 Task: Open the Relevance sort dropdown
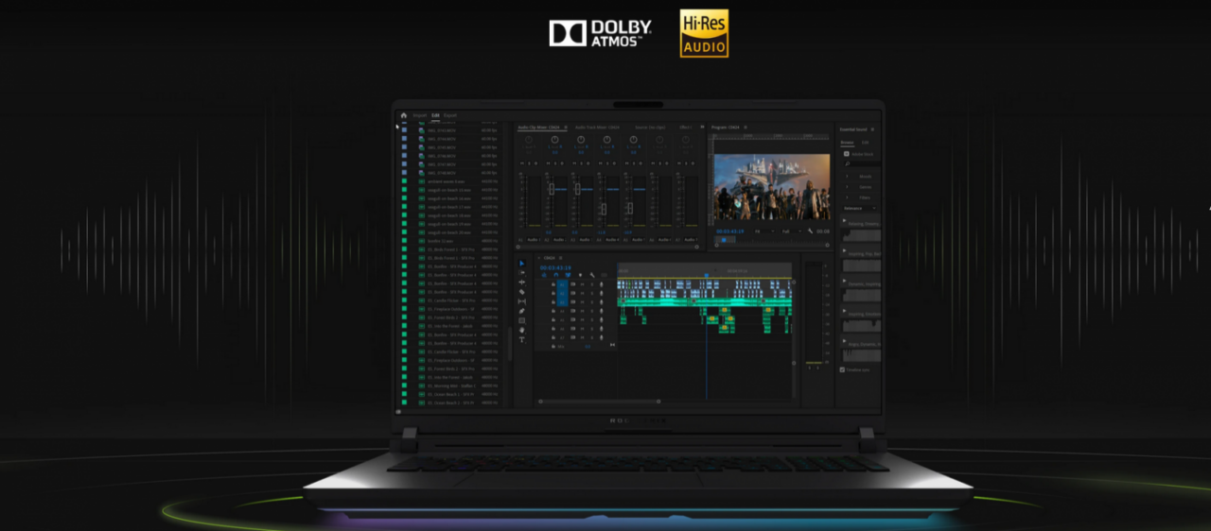[x=859, y=208]
